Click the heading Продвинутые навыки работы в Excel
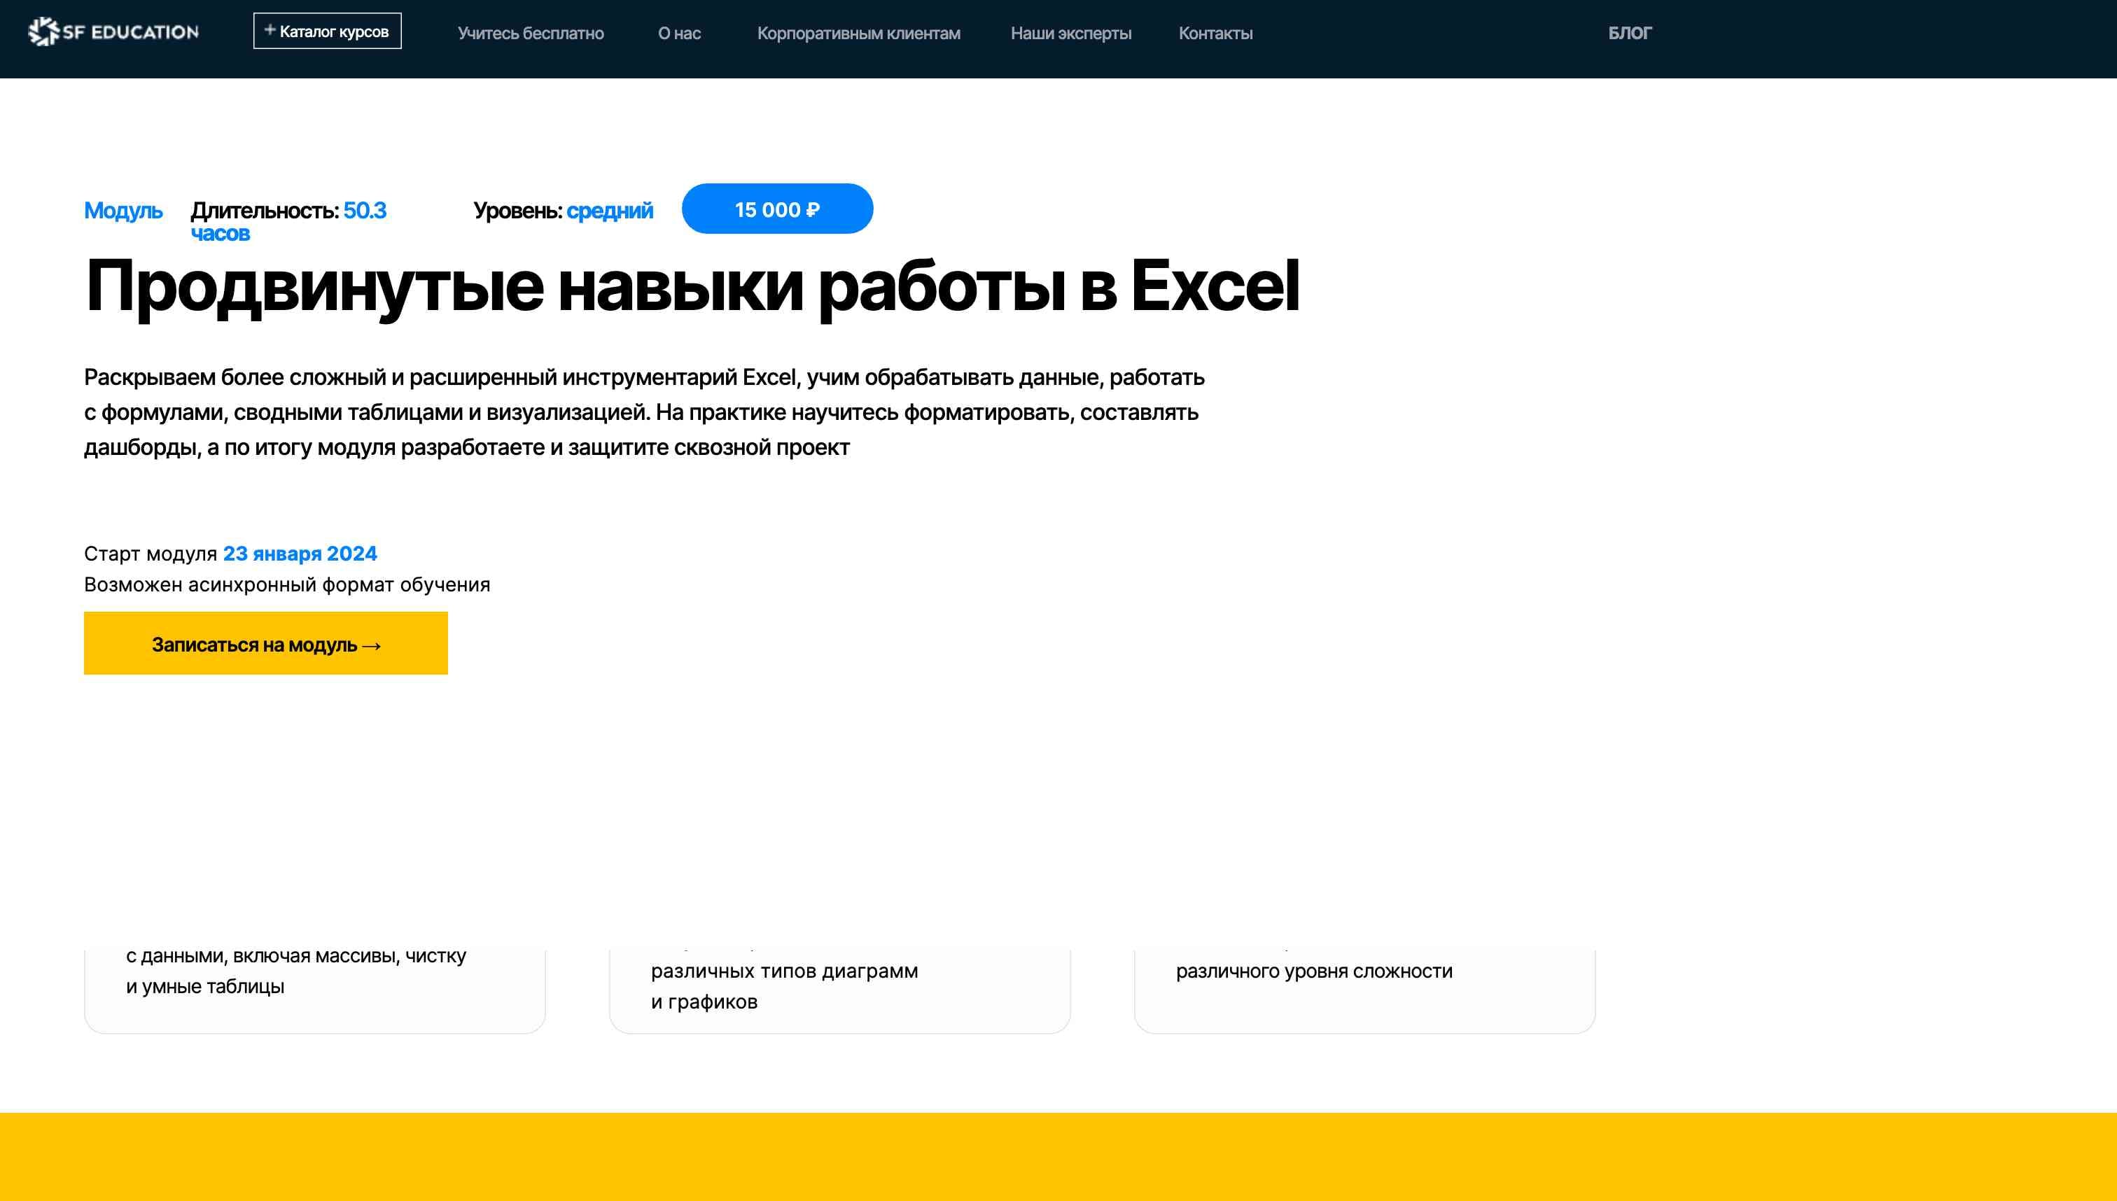This screenshot has height=1201, width=2117. (692, 286)
